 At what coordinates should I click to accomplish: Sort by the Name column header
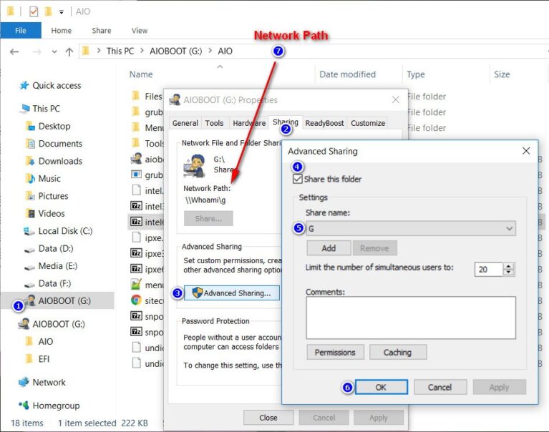(x=141, y=74)
